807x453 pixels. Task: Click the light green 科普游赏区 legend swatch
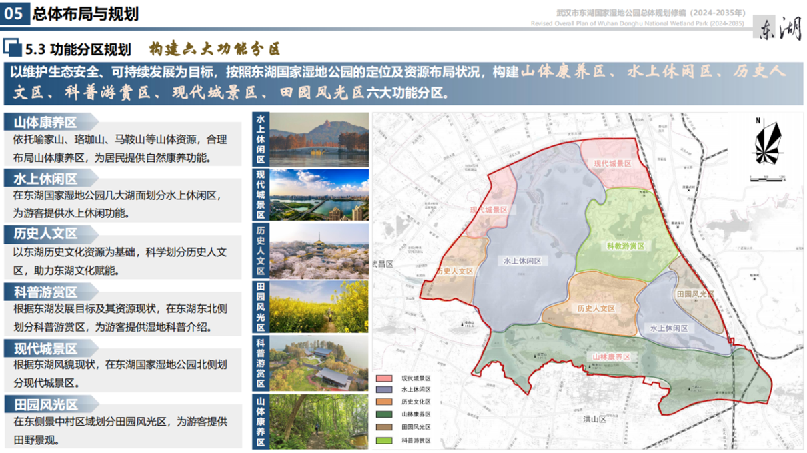click(385, 440)
